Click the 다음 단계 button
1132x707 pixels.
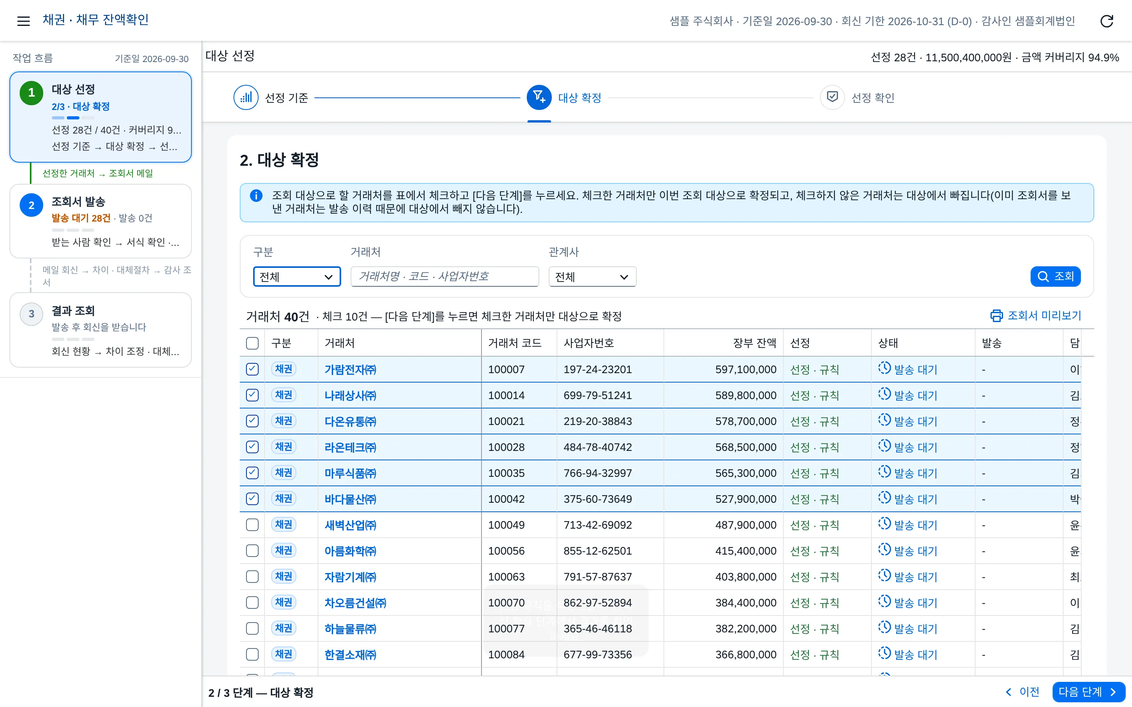coord(1088,692)
